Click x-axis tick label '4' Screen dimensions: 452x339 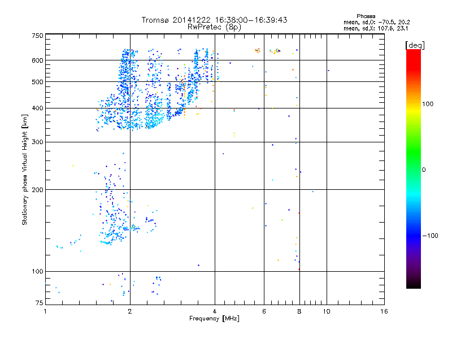215,311
